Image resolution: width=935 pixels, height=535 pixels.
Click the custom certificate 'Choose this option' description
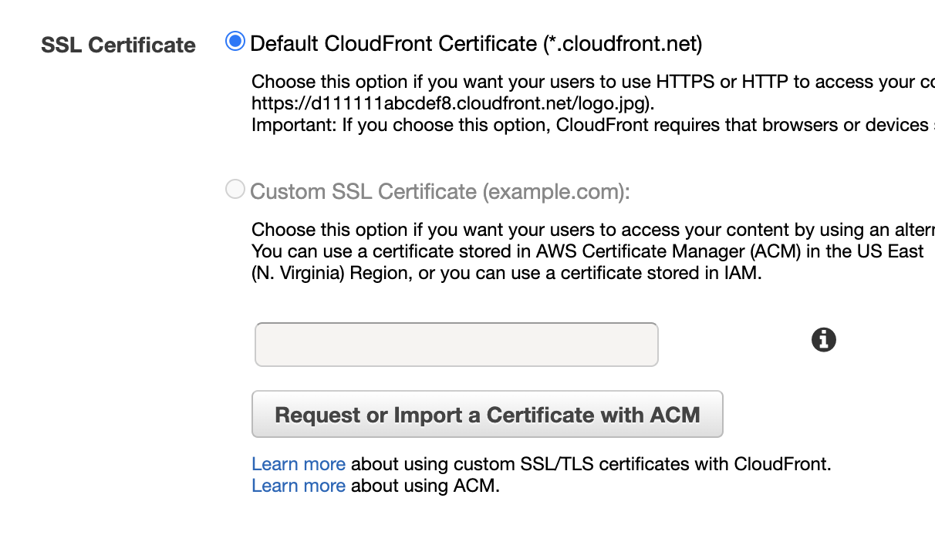[593, 230]
